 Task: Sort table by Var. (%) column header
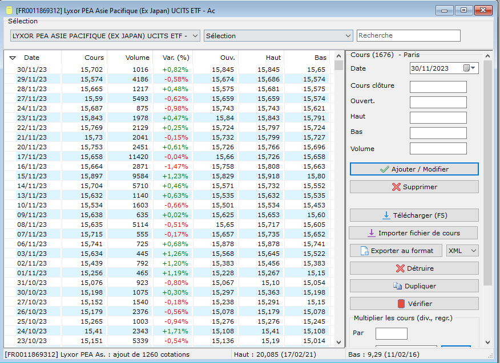click(x=173, y=58)
